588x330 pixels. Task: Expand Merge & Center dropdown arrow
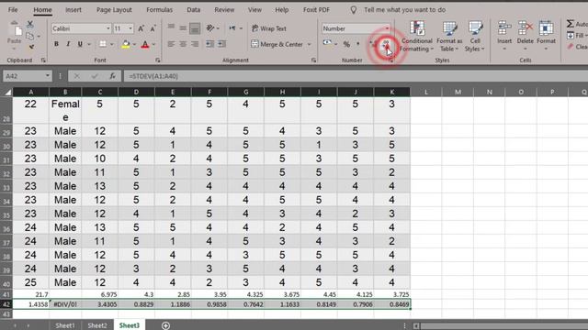310,45
